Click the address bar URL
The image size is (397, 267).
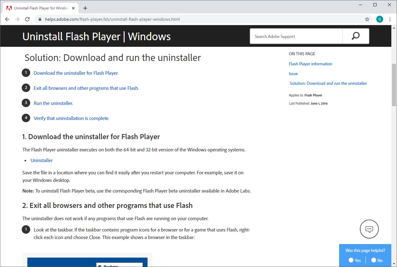[x=112, y=19]
